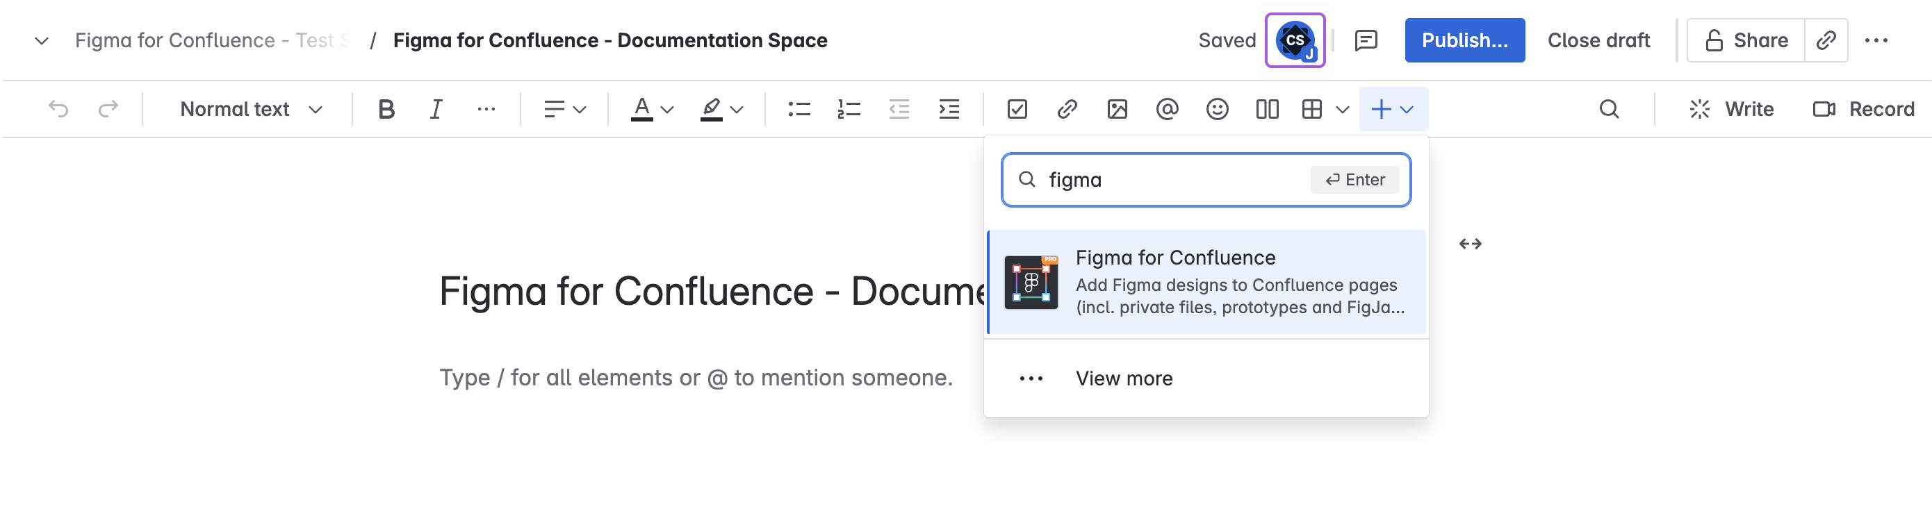Insert a layouts column section
Screen dimensions: 1932x527
tap(1268, 110)
